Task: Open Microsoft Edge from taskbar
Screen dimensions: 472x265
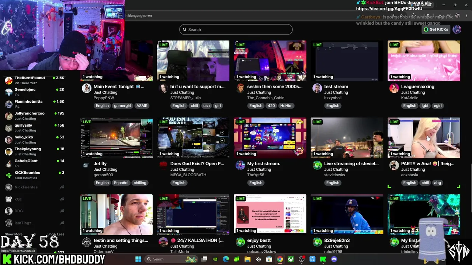Action: 226,259
